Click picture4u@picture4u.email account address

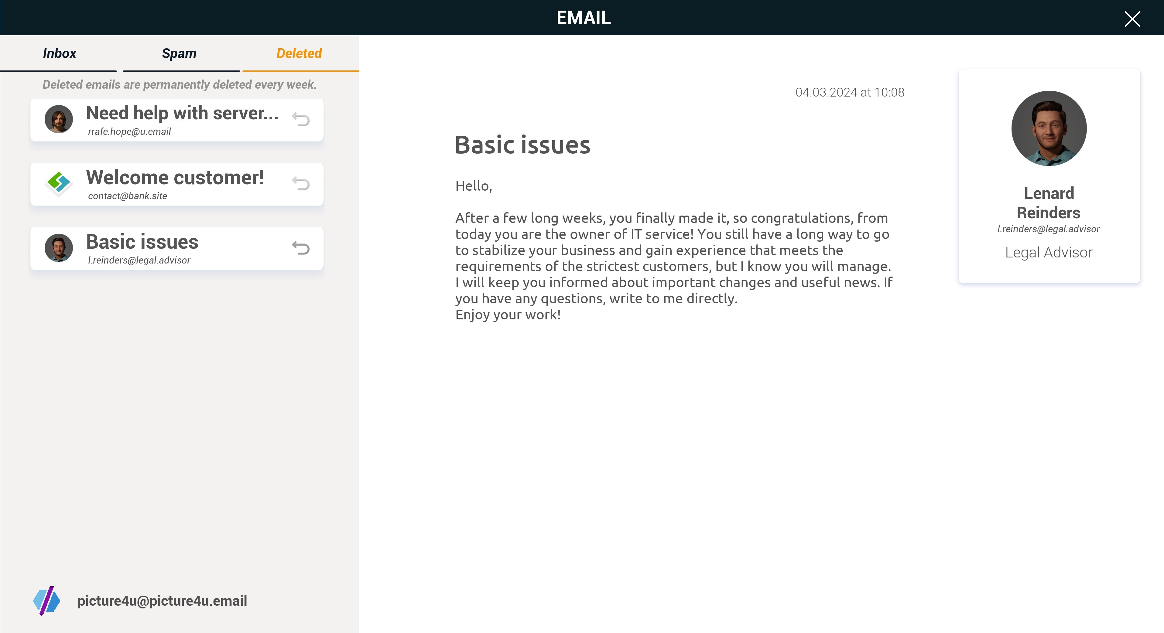(x=162, y=601)
